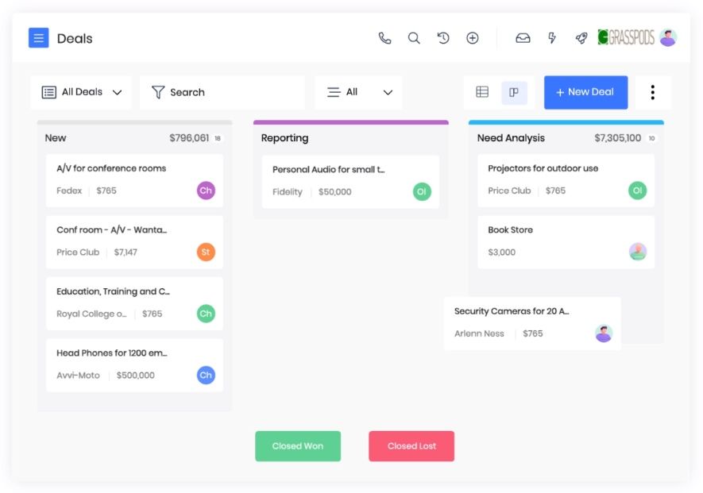The image size is (703, 493).
Task: Click the $796,061 column total
Action: 189,138
